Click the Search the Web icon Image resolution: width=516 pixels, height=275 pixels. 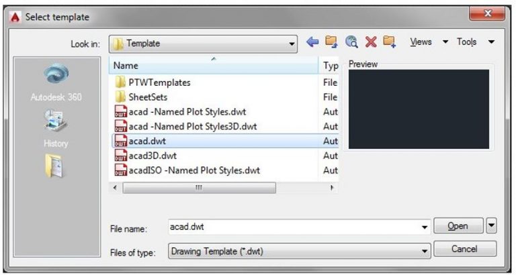tap(351, 42)
